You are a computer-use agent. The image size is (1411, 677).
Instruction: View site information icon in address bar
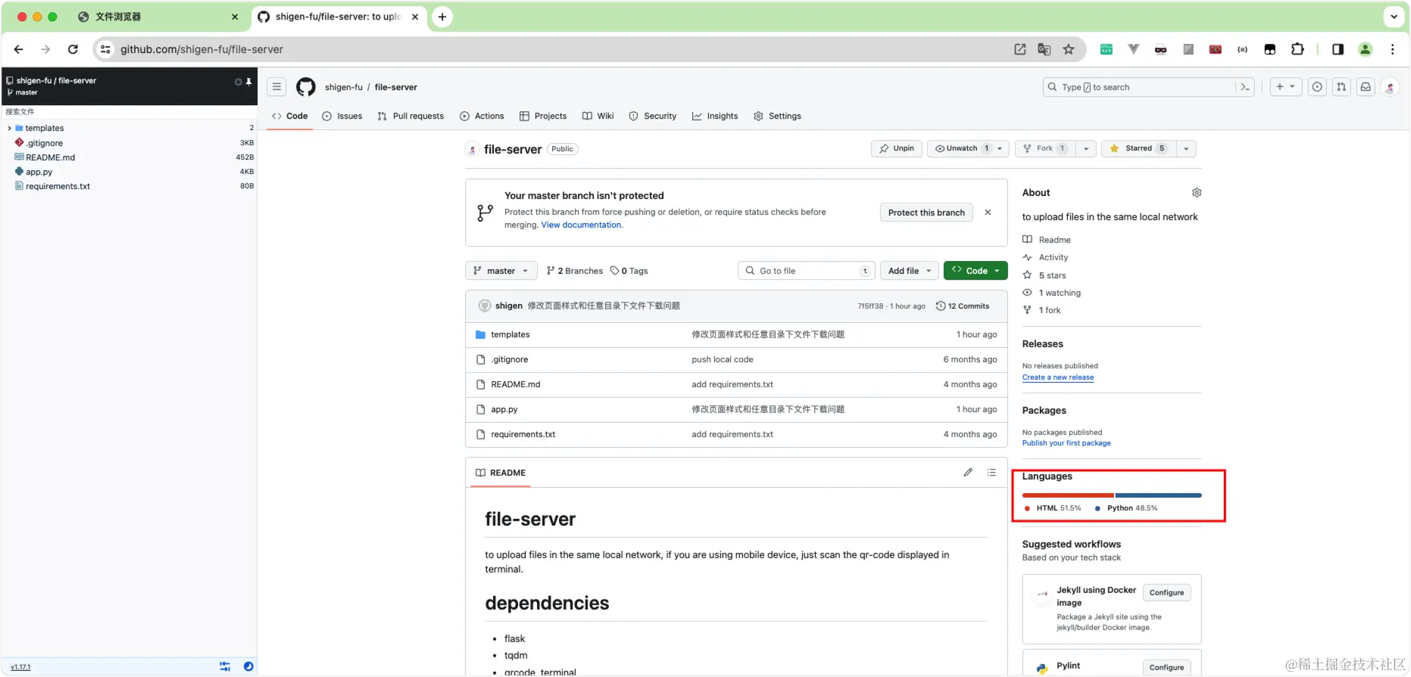coord(105,49)
